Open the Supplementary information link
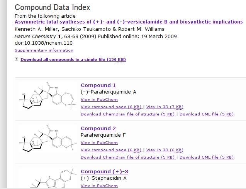 coord(44,50)
